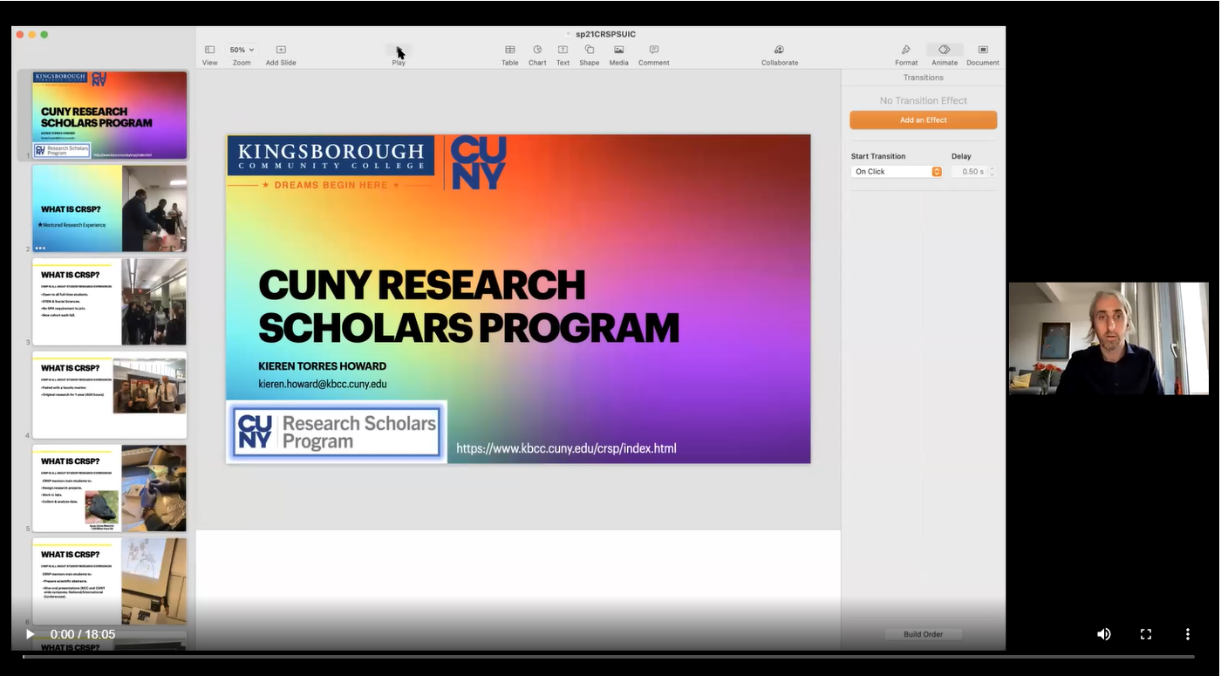Play the video

pyautogui.click(x=30, y=634)
